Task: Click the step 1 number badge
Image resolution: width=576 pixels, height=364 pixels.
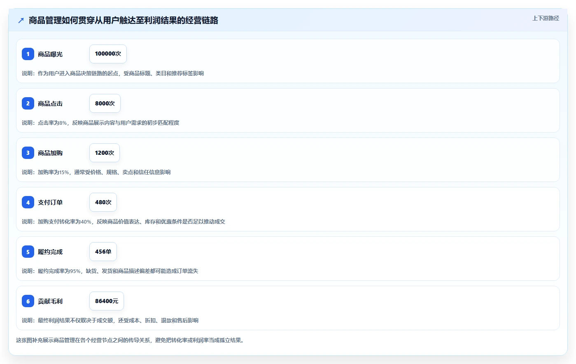Action: (x=28, y=54)
